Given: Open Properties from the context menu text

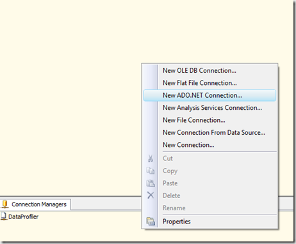Looking at the screenshot, I should click(x=177, y=222).
